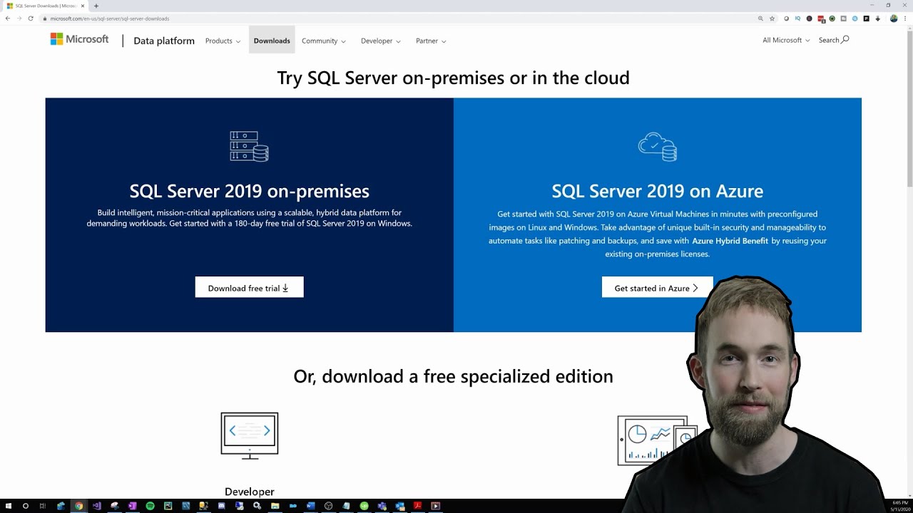Viewport: 913px width, 513px height.
Task: Click the cloud database icon above Azure
Action: click(x=658, y=146)
